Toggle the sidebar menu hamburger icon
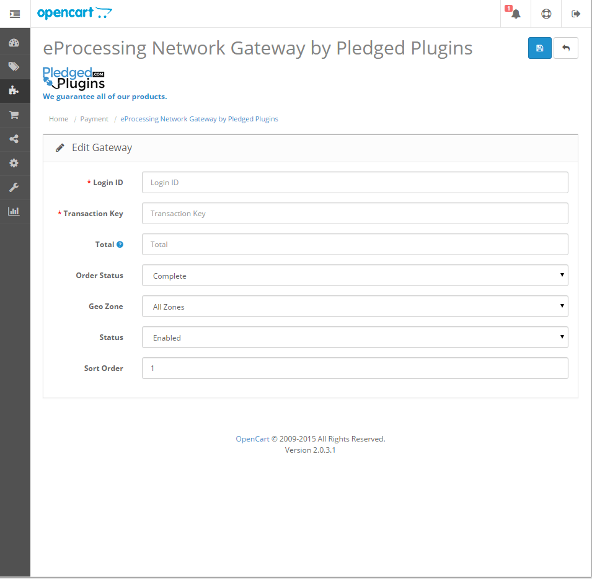This screenshot has height=579, width=592. click(x=15, y=14)
